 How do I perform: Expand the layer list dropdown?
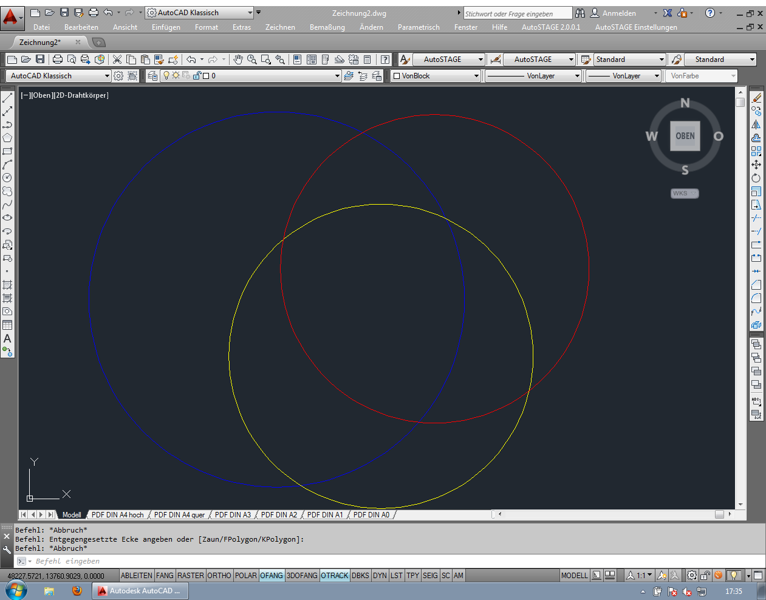[337, 76]
